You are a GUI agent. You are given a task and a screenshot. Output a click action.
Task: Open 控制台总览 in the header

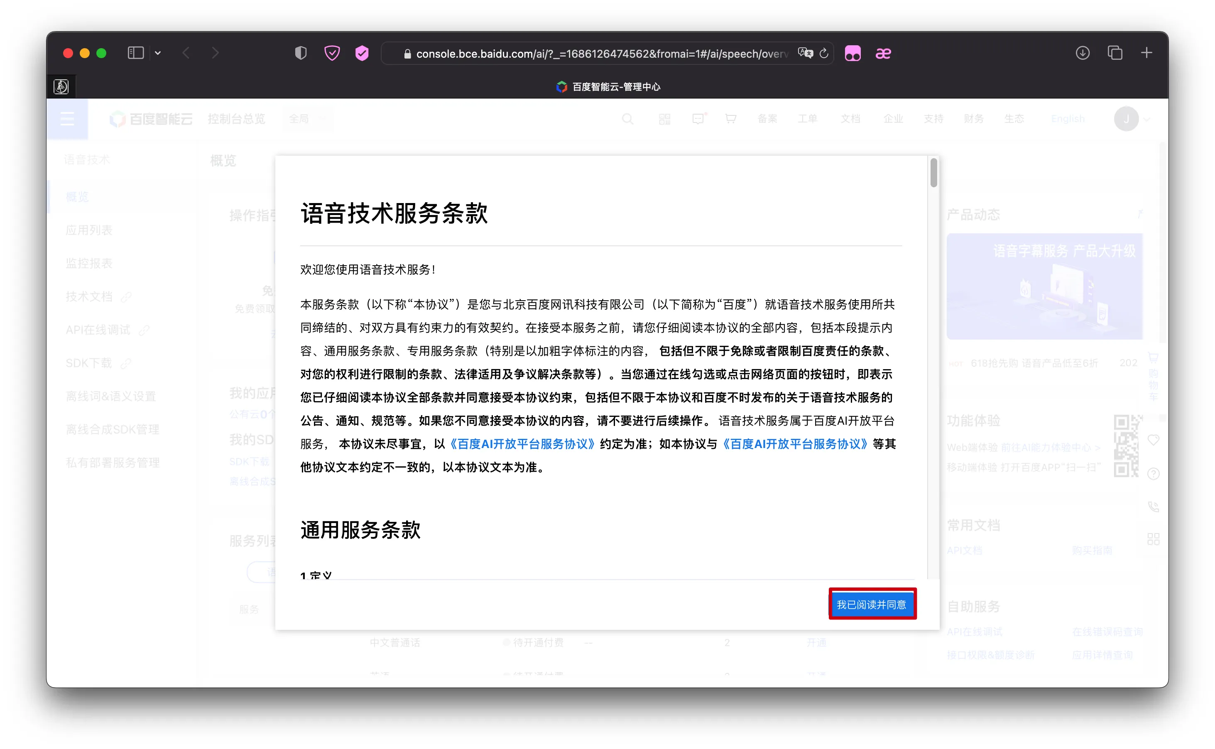point(236,119)
